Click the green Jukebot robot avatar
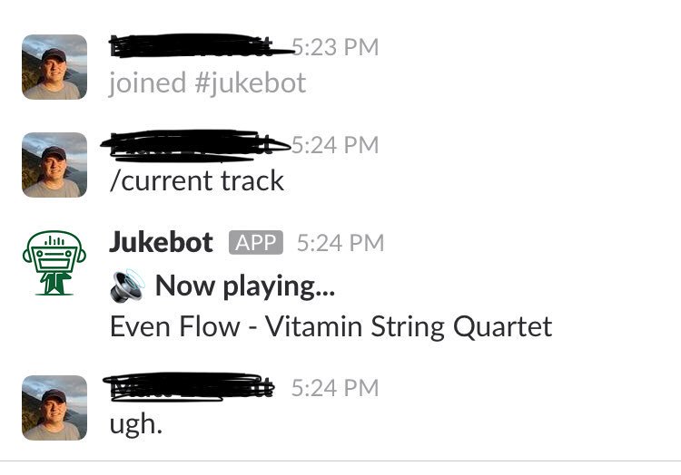The width and height of the screenshot is (681, 475). (x=54, y=262)
